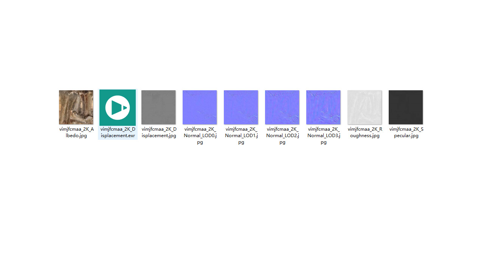Click the vimjfcmaa_2K_Normal_LOD0.jpg filename label
The height and width of the screenshot is (272, 484).
pos(200,136)
